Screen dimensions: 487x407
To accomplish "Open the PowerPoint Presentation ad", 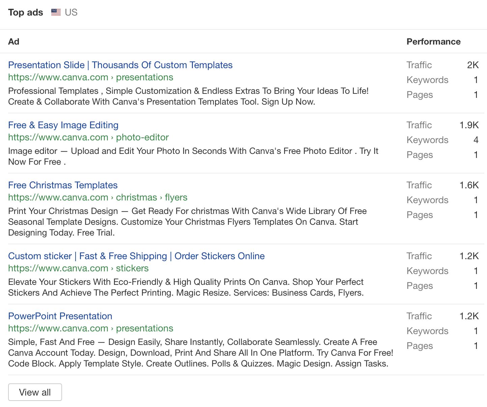I will point(60,316).
